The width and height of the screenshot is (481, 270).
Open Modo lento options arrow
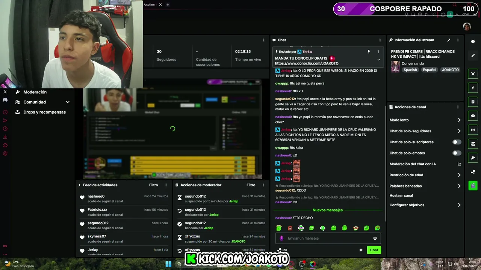(459, 120)
